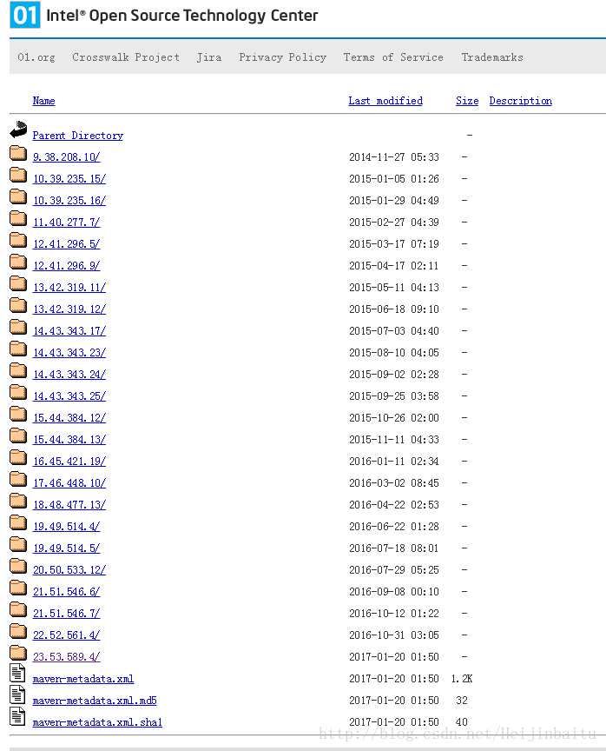Open the 16.45.421.19/ directory link
The width and height of the screenshot is (606, 751).
point(69,462)
